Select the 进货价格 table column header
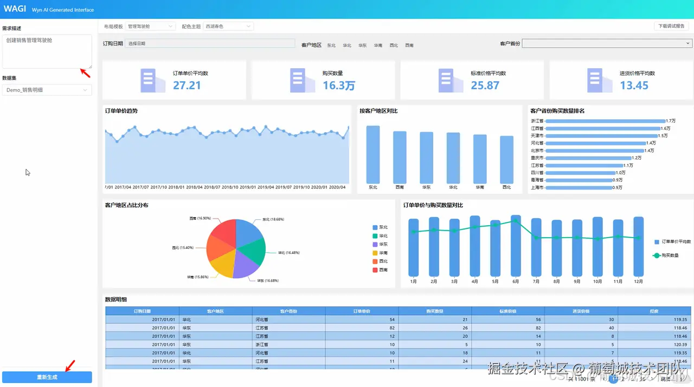694x387 pixels. pos(581,311)
